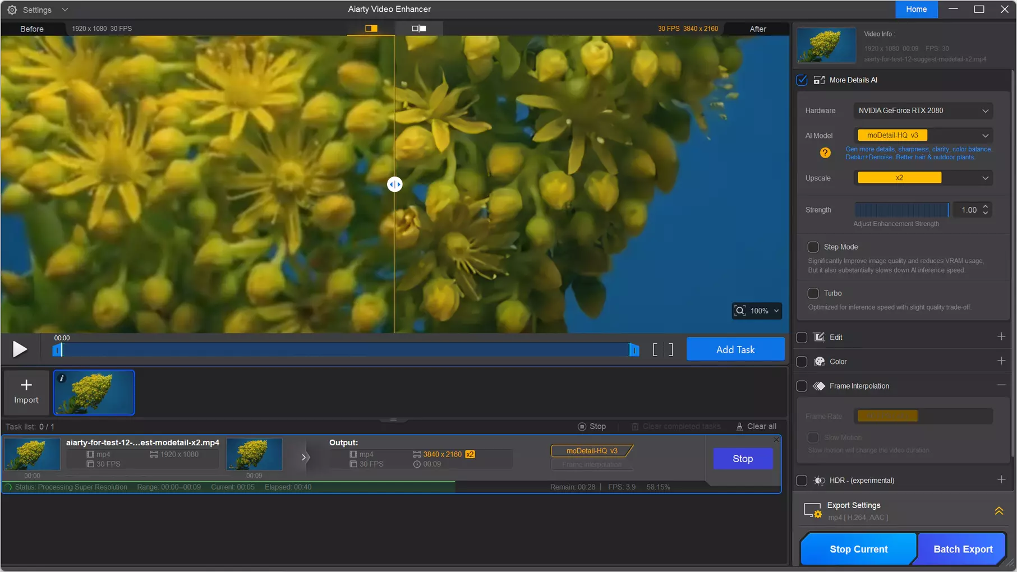Enable the HDR (experimental) checkbox
Screen dimensions: 1017x572
[x=802, y=481]
